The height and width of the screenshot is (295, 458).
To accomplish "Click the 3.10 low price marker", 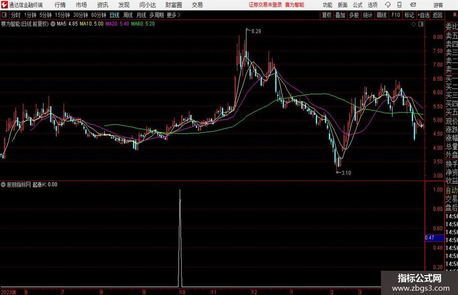I will [346, 173].
